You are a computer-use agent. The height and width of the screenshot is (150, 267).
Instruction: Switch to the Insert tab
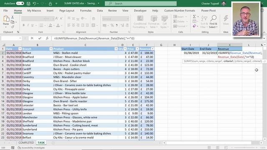click(x=50, y=10)
